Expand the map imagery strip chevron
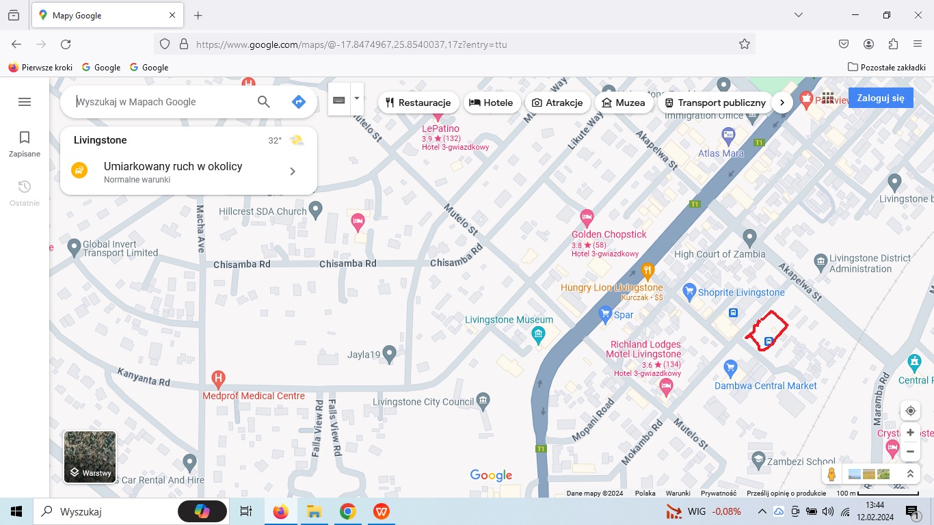Screen dimensions: 934x525 coord(910,474)
